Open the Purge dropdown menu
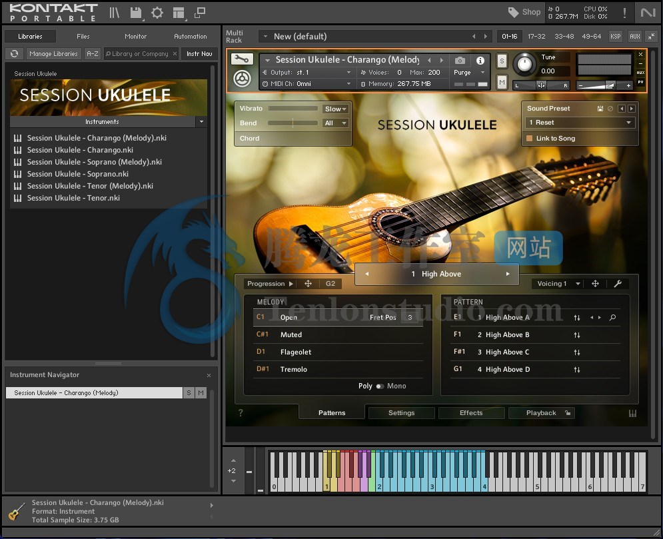 coord(468,73)
